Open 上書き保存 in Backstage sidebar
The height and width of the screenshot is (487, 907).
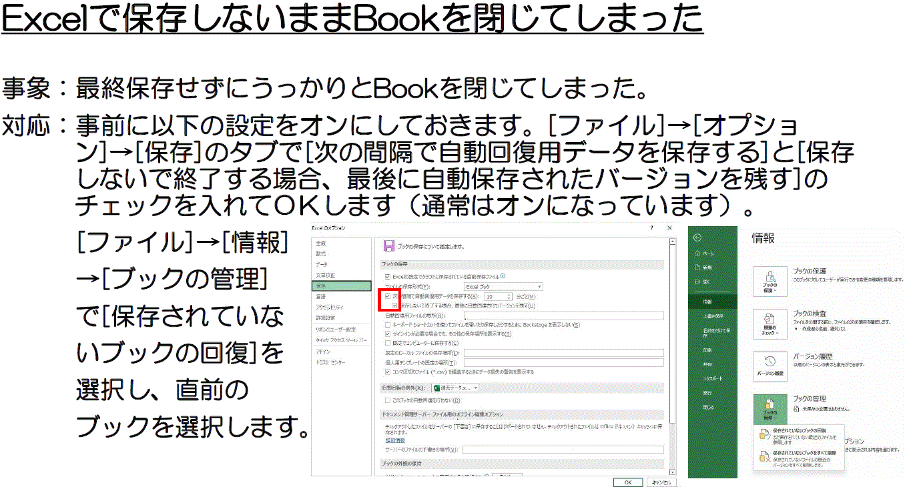(713, 316)
